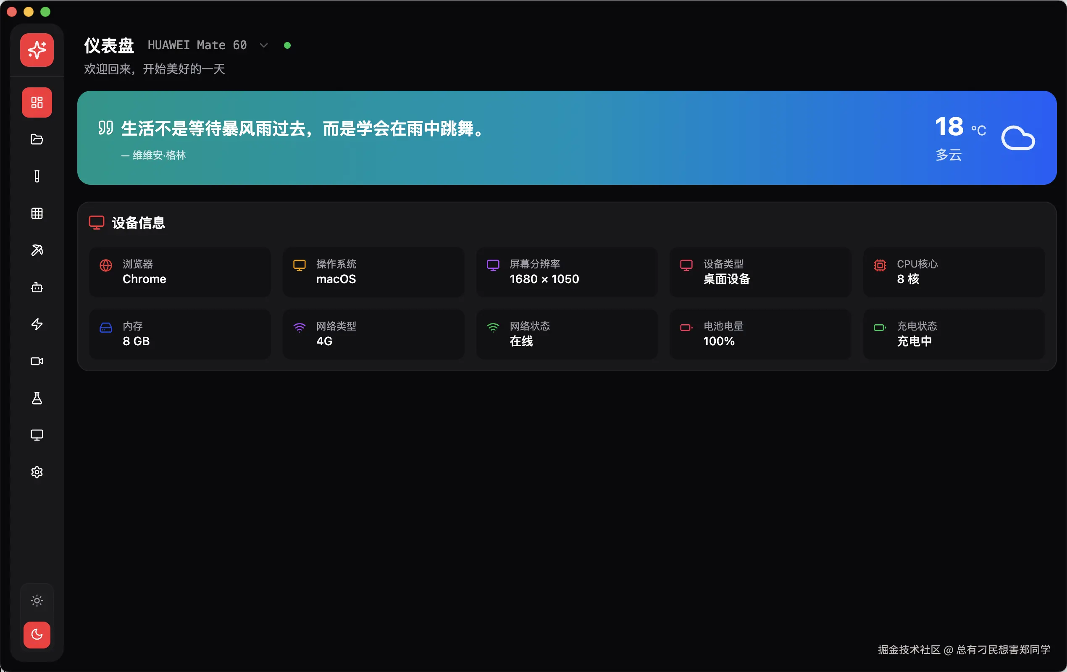Open the robot sidebar icon
Screen dimensions: 1067x672
37,288
